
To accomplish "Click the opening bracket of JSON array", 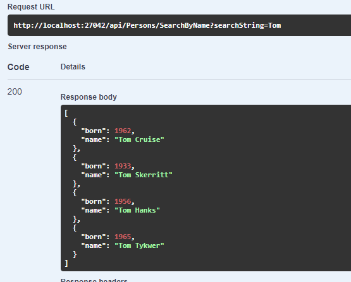I will point(66,113).
